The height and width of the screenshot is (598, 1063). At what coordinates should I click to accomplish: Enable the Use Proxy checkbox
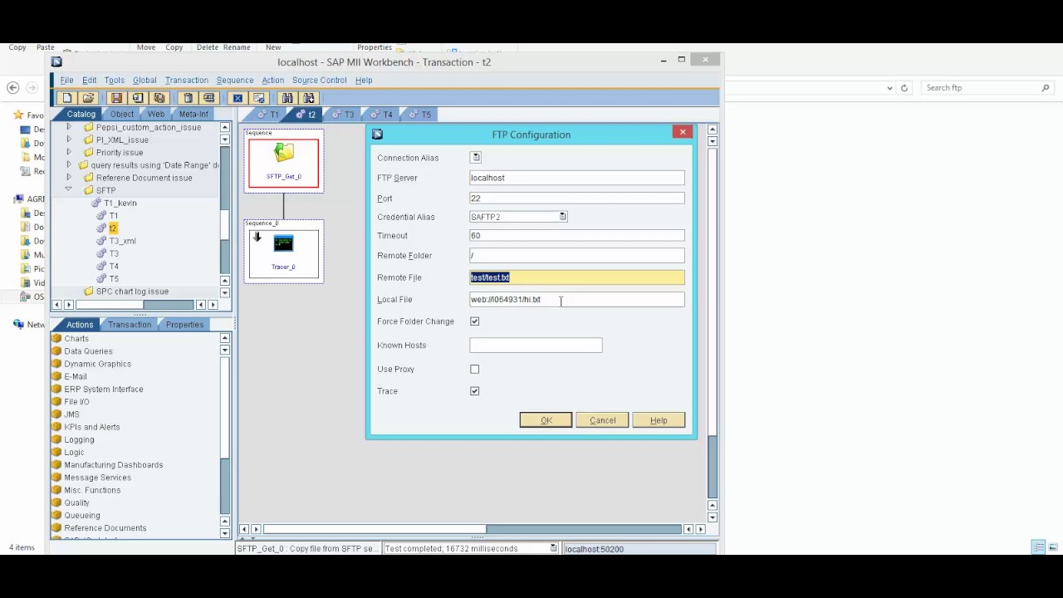(475, 369)
